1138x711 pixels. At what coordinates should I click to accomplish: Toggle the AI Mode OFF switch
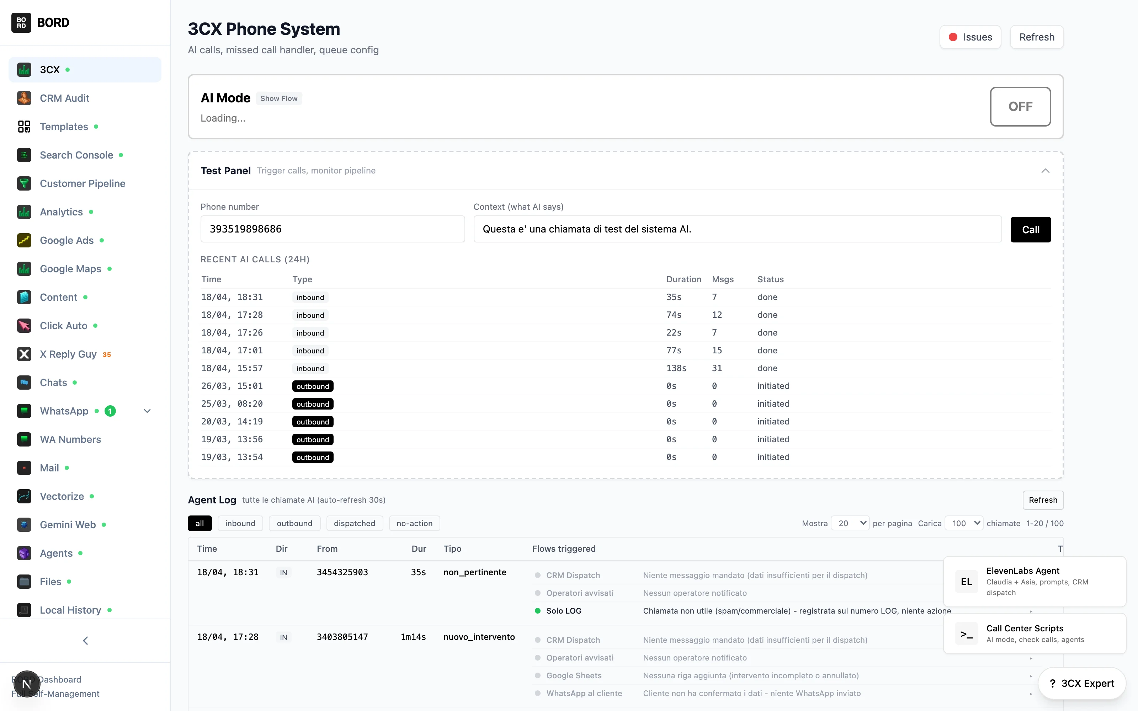[x=1020, y=106]
